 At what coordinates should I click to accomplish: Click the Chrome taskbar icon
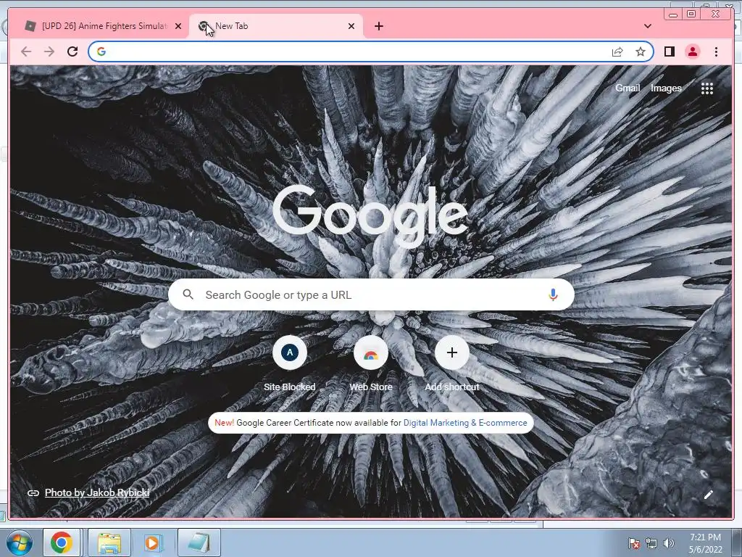62,542
